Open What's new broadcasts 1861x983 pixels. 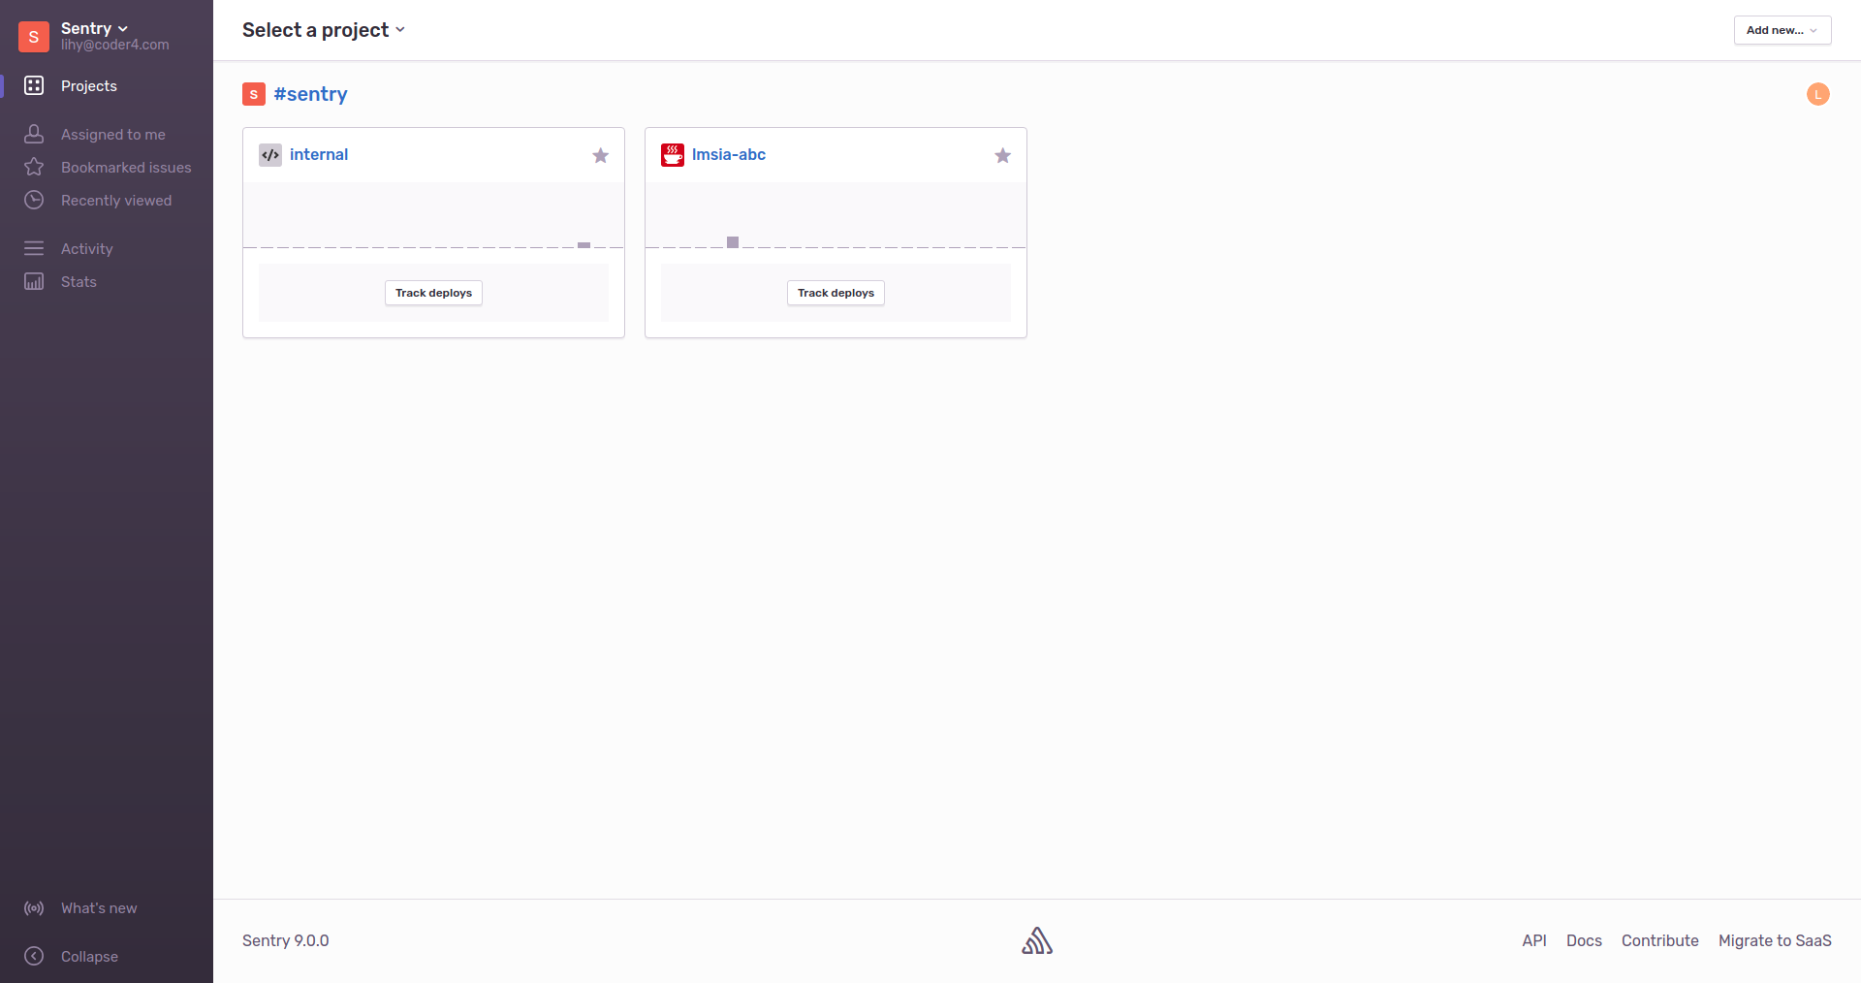coord(98,908)
